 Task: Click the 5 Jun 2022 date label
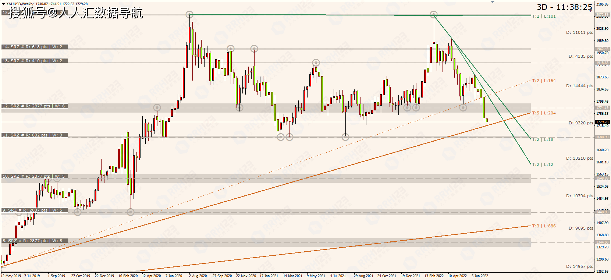pos(480,276)
